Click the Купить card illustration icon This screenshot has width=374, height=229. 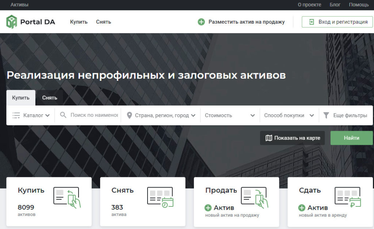67,198
